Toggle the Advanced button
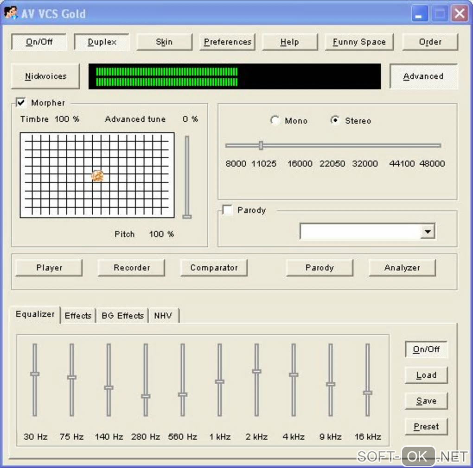The height and width of the screenshot is (468, 473). pyautogui.click(x=423, y=76)
